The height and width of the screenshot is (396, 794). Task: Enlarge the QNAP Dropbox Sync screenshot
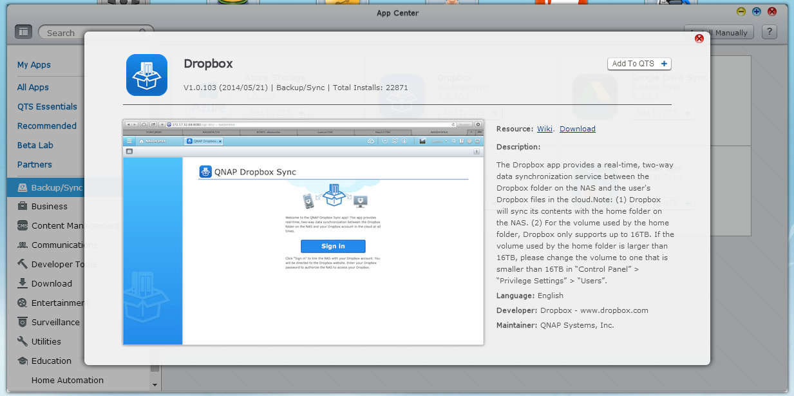(303, 232)
